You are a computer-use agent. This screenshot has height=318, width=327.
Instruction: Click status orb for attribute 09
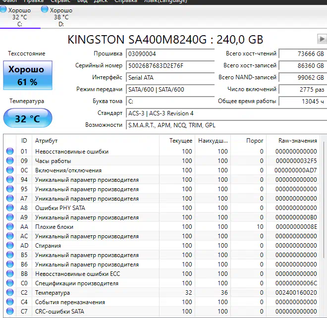pos(10,160)
